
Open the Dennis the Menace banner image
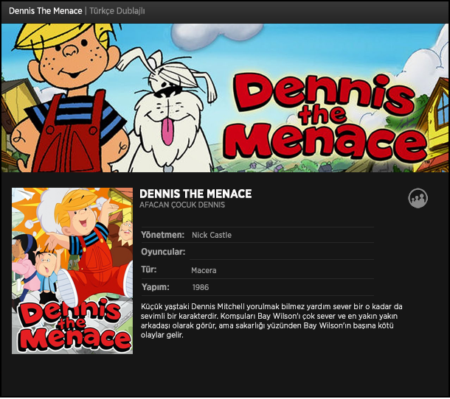pos(225,98)
